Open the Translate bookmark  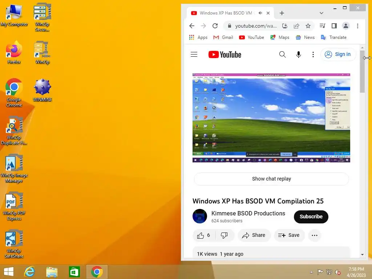333,37
